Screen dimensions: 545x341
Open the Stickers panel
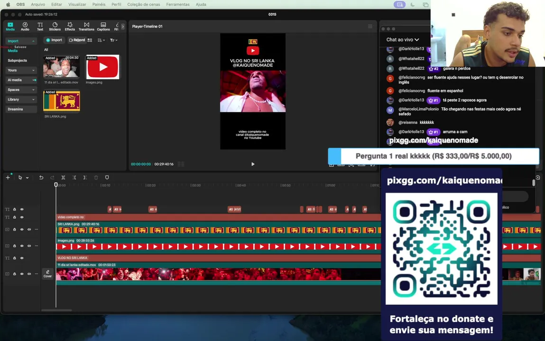55,27
